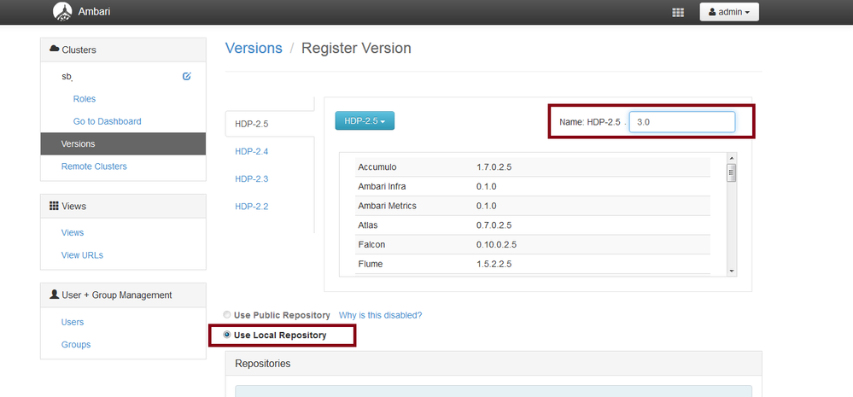Go to the cluster Dashboard link
The image size is (853, 397).
(x=107, y=121)
